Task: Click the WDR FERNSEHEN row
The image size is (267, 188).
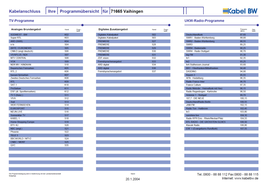Action: coord(46,105)
